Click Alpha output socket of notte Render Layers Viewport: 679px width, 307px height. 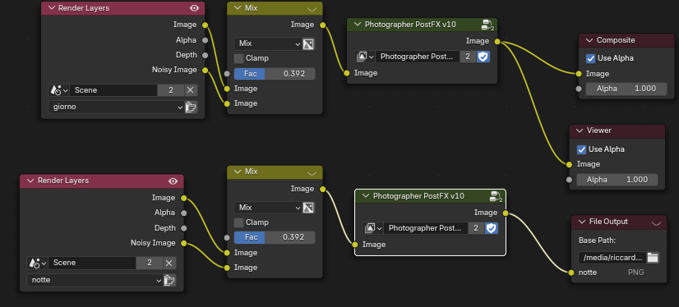click(x=183, y=213)
